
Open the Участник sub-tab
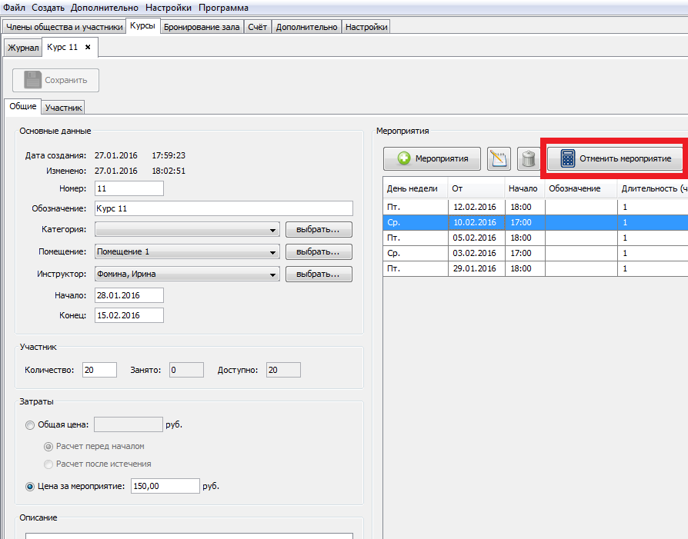pyautogui.click(x=63, y=108)
